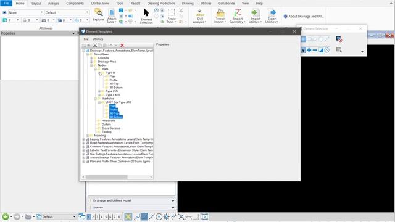Select the Outfalls folder in tree
395x222 pixels.
pos(106,125)
